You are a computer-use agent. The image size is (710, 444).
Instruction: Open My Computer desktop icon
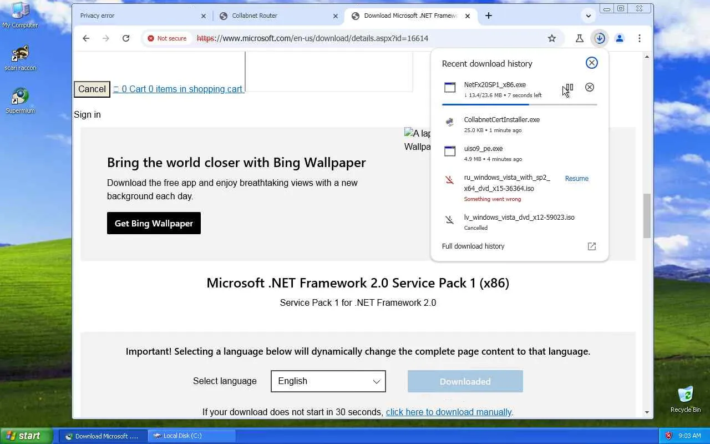[21, 15]
